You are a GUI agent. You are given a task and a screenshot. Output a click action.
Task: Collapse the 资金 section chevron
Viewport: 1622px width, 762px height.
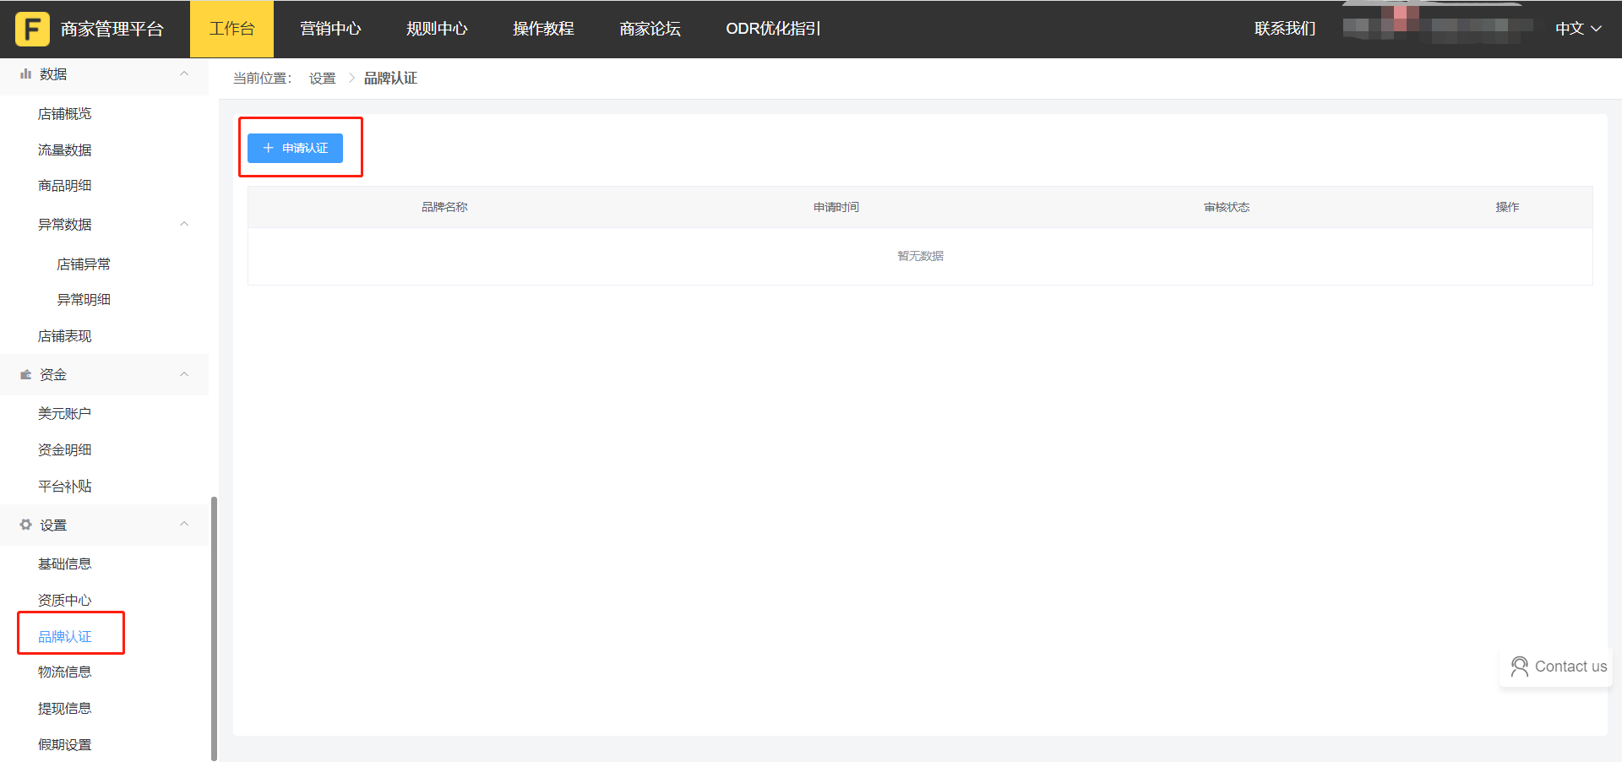(184, 374)
